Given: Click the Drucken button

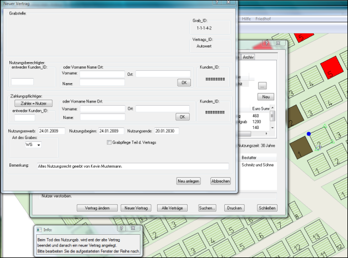Looking at the screenshot, I should [x=234, y=208].
